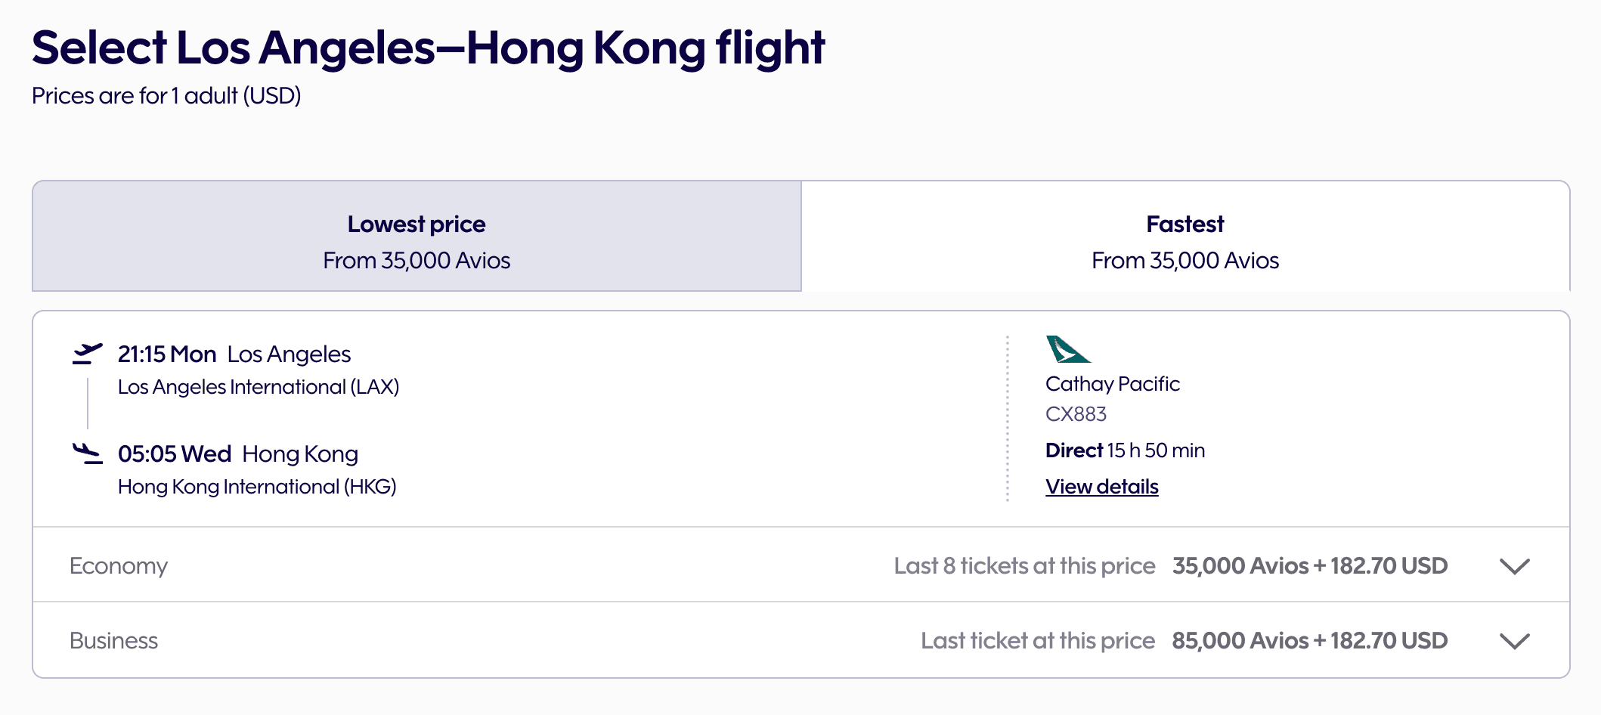Open View details for flight CX883
This screenshot has width=1601, height=715.
pyautogui.click(x=1101, y=486)
